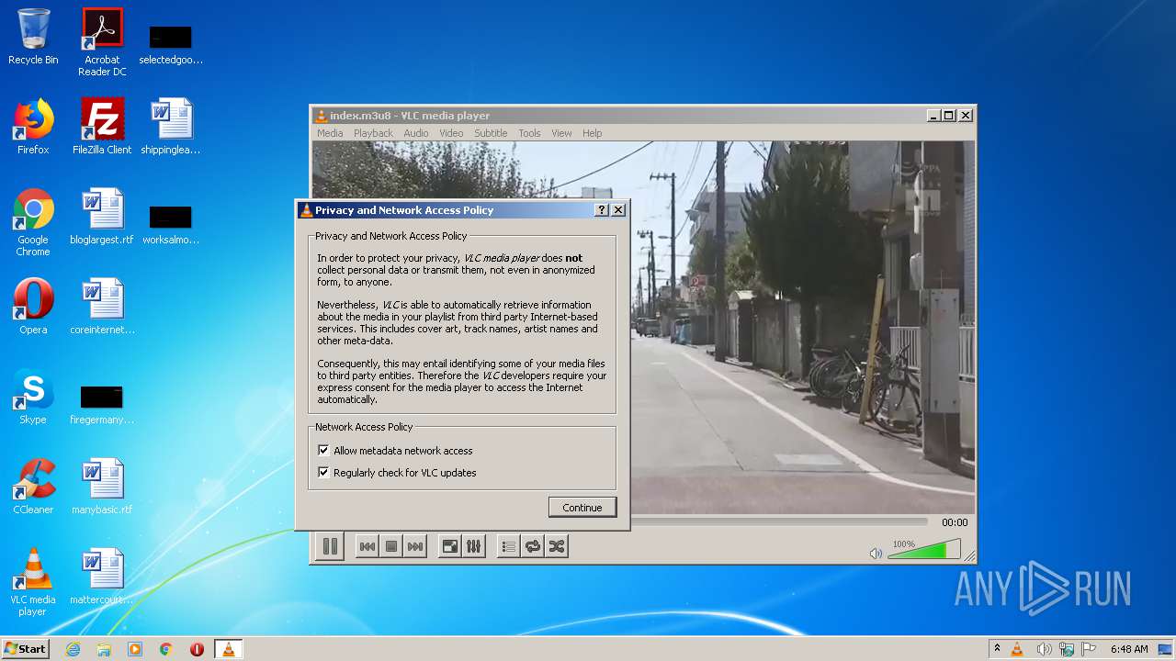This screenshot has height=661, width=1176.
Task: Open the Subtitle menu in VLC
Action: [x=491, y=133]
